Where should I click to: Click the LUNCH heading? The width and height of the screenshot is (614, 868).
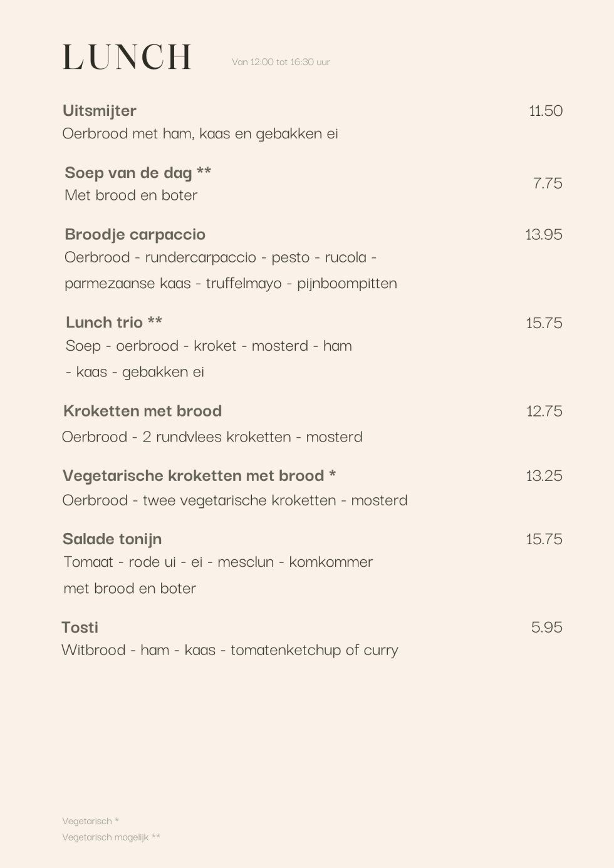tap(127, 58)
